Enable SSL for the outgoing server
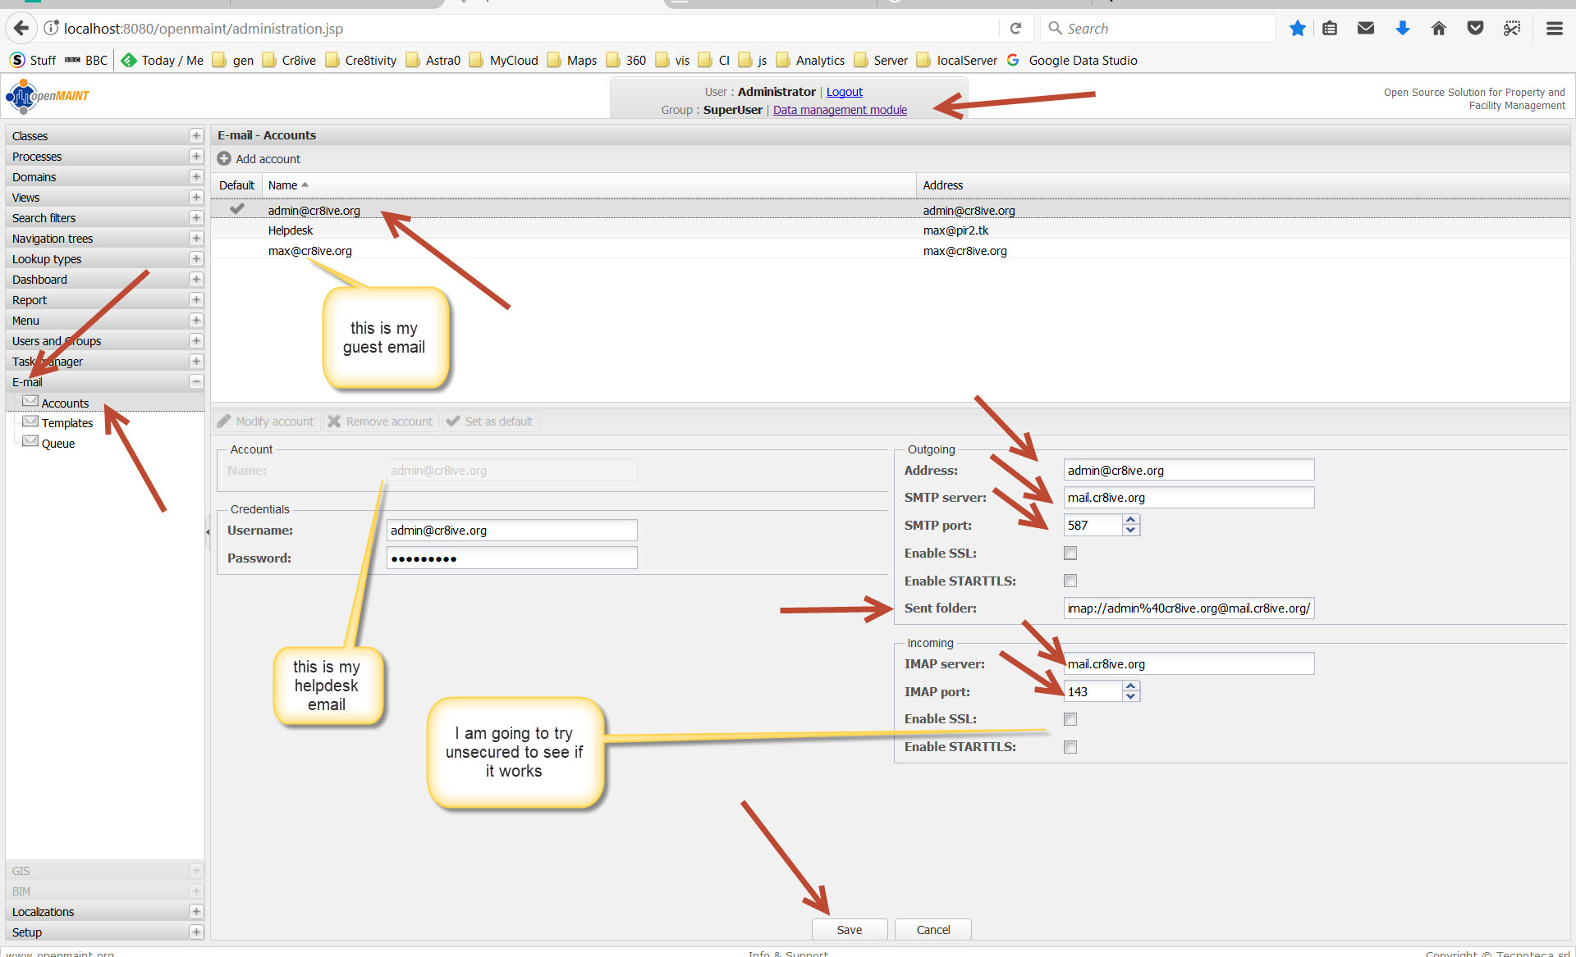 coord(1070,554)
